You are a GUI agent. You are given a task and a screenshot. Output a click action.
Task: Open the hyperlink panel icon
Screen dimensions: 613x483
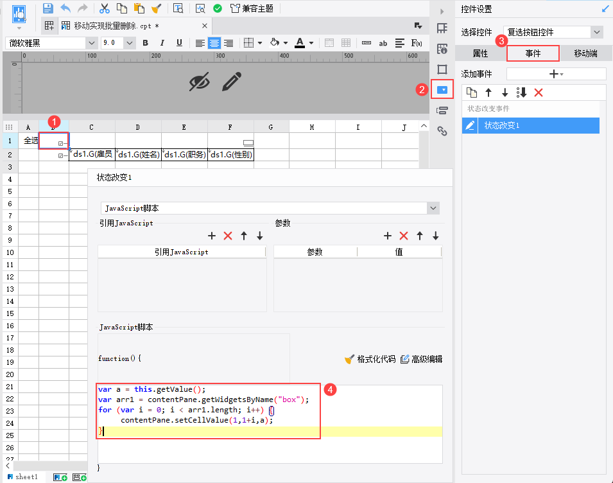coord(442,131)
